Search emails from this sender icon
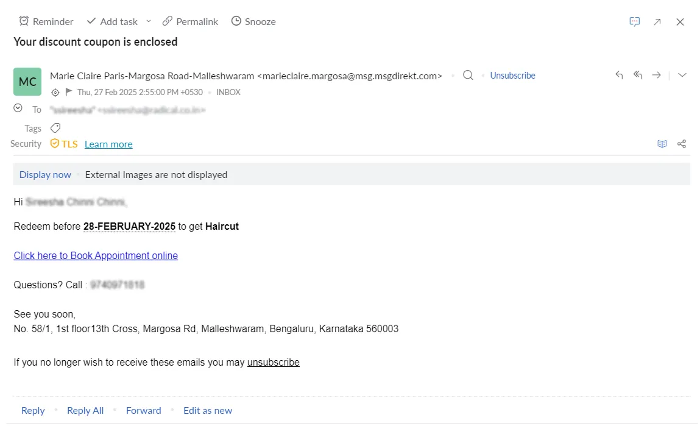The height and width of the screenshot is (426, 700). coord(468,76)
